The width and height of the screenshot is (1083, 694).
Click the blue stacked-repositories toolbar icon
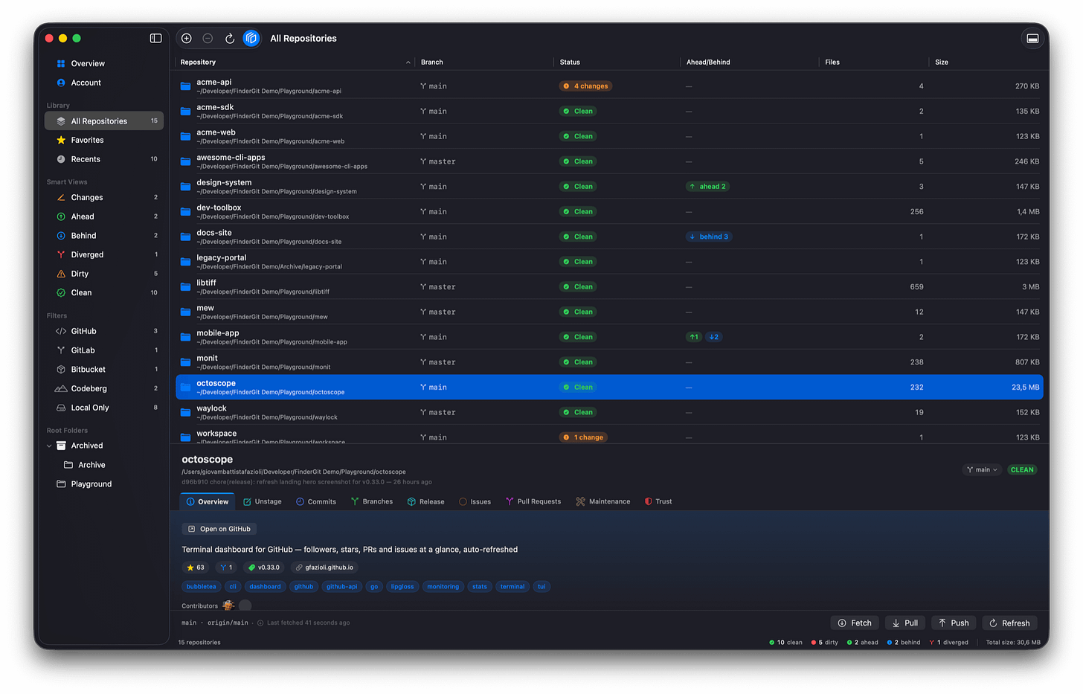(251, 39)
